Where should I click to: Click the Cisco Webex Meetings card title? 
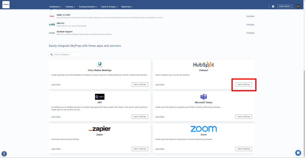(x=99, y=70)
